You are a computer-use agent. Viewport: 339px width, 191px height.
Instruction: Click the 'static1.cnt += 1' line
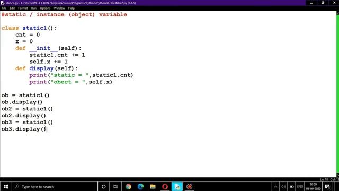pos(57,55)
